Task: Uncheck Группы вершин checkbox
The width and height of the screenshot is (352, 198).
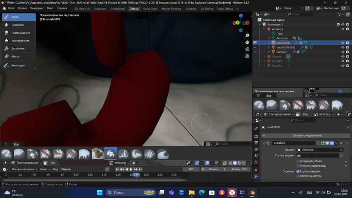Action: 298,171
